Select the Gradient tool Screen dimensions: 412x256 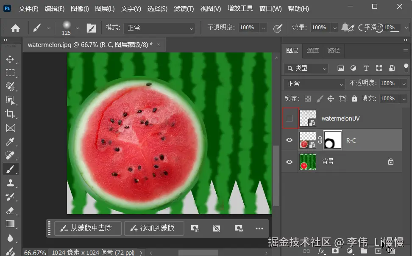[x=10, y=224]
